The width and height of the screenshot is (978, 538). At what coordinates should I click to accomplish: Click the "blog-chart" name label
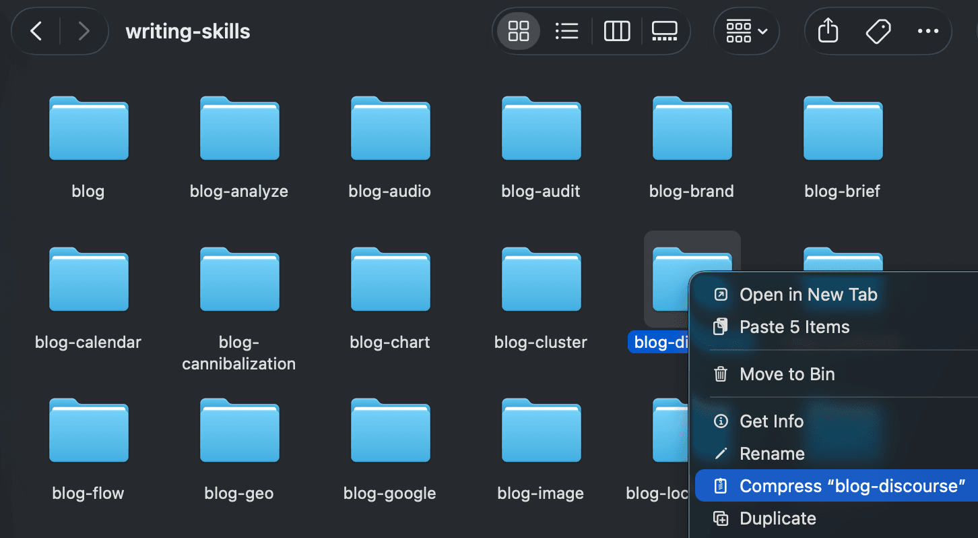[x=390, y=342]
